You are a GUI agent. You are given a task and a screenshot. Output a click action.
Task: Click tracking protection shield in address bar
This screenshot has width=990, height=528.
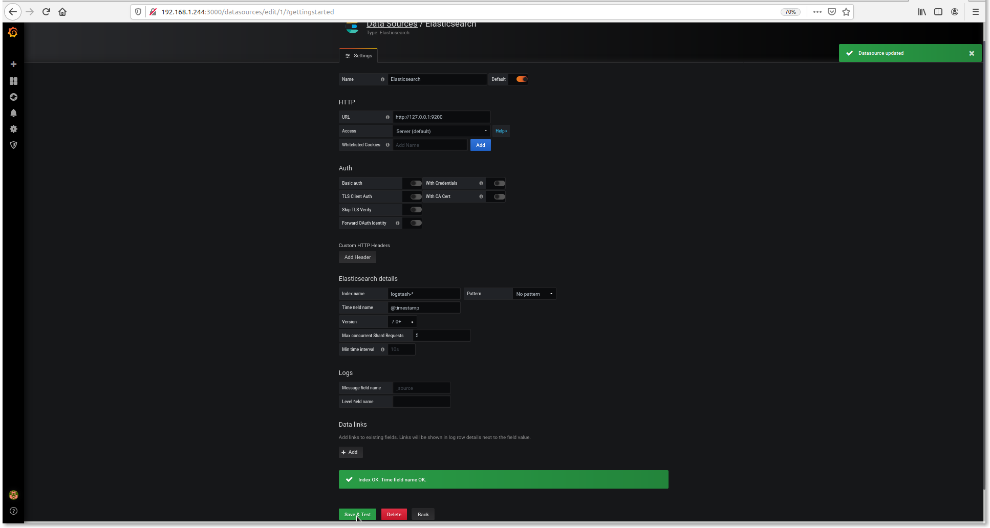[x=138, y=12]
